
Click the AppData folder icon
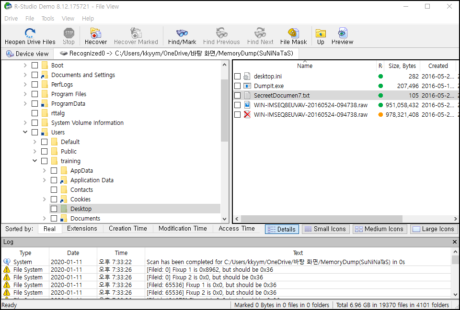click(x=64, y=170)
